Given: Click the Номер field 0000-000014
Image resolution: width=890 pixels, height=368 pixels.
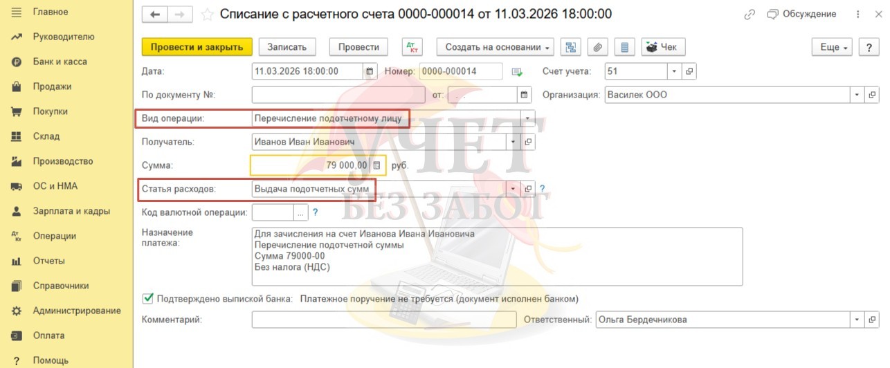Looking at the screenshot, I should click(461, 71).
